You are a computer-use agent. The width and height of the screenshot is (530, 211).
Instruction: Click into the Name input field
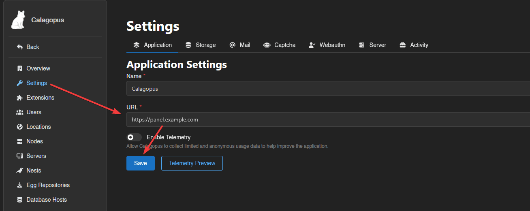pyautogui.click(x=324, y=88)
